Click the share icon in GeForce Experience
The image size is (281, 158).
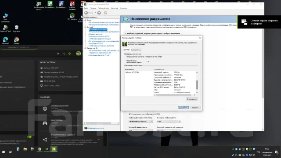[x=64, y=54]
